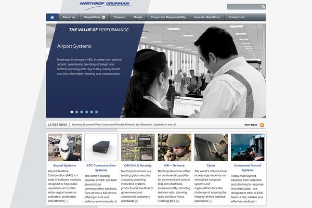This screenshot has height=208, width=312.
Task: Open Corporate Responsibility page
Action: 168,17
